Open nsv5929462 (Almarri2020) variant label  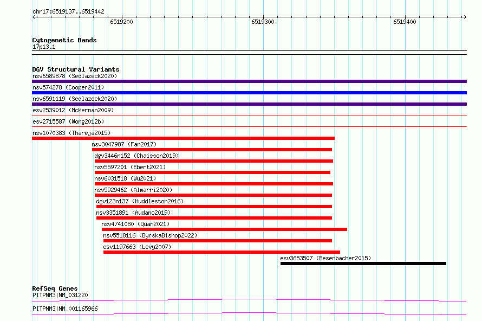tap(133, 190)
